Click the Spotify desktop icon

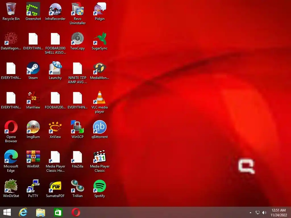coord(100,186)
